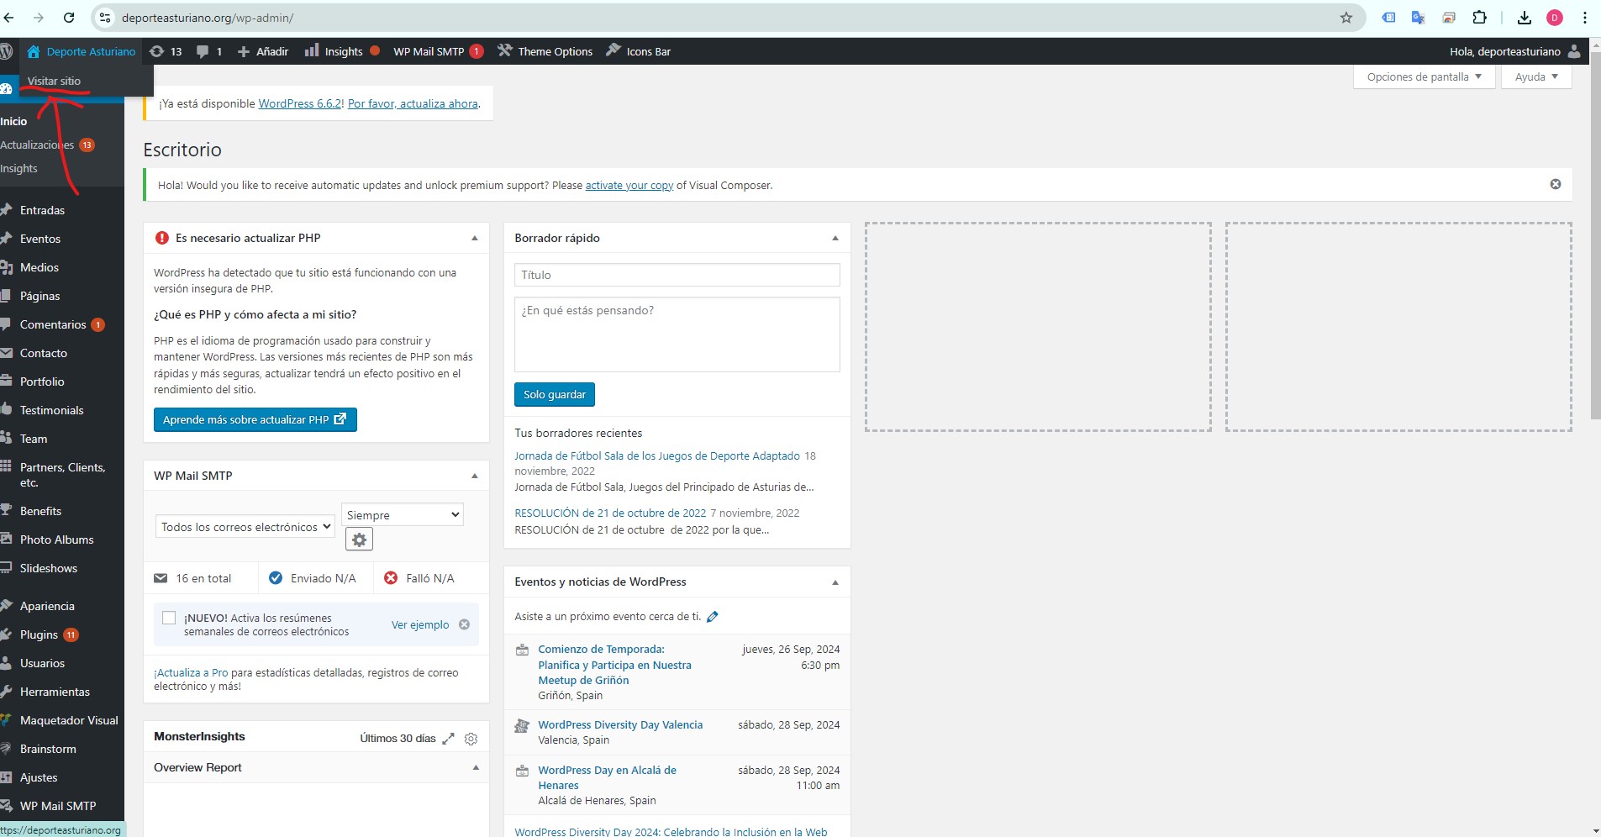Expand the Ayuda help tab

click(1536, 76)
